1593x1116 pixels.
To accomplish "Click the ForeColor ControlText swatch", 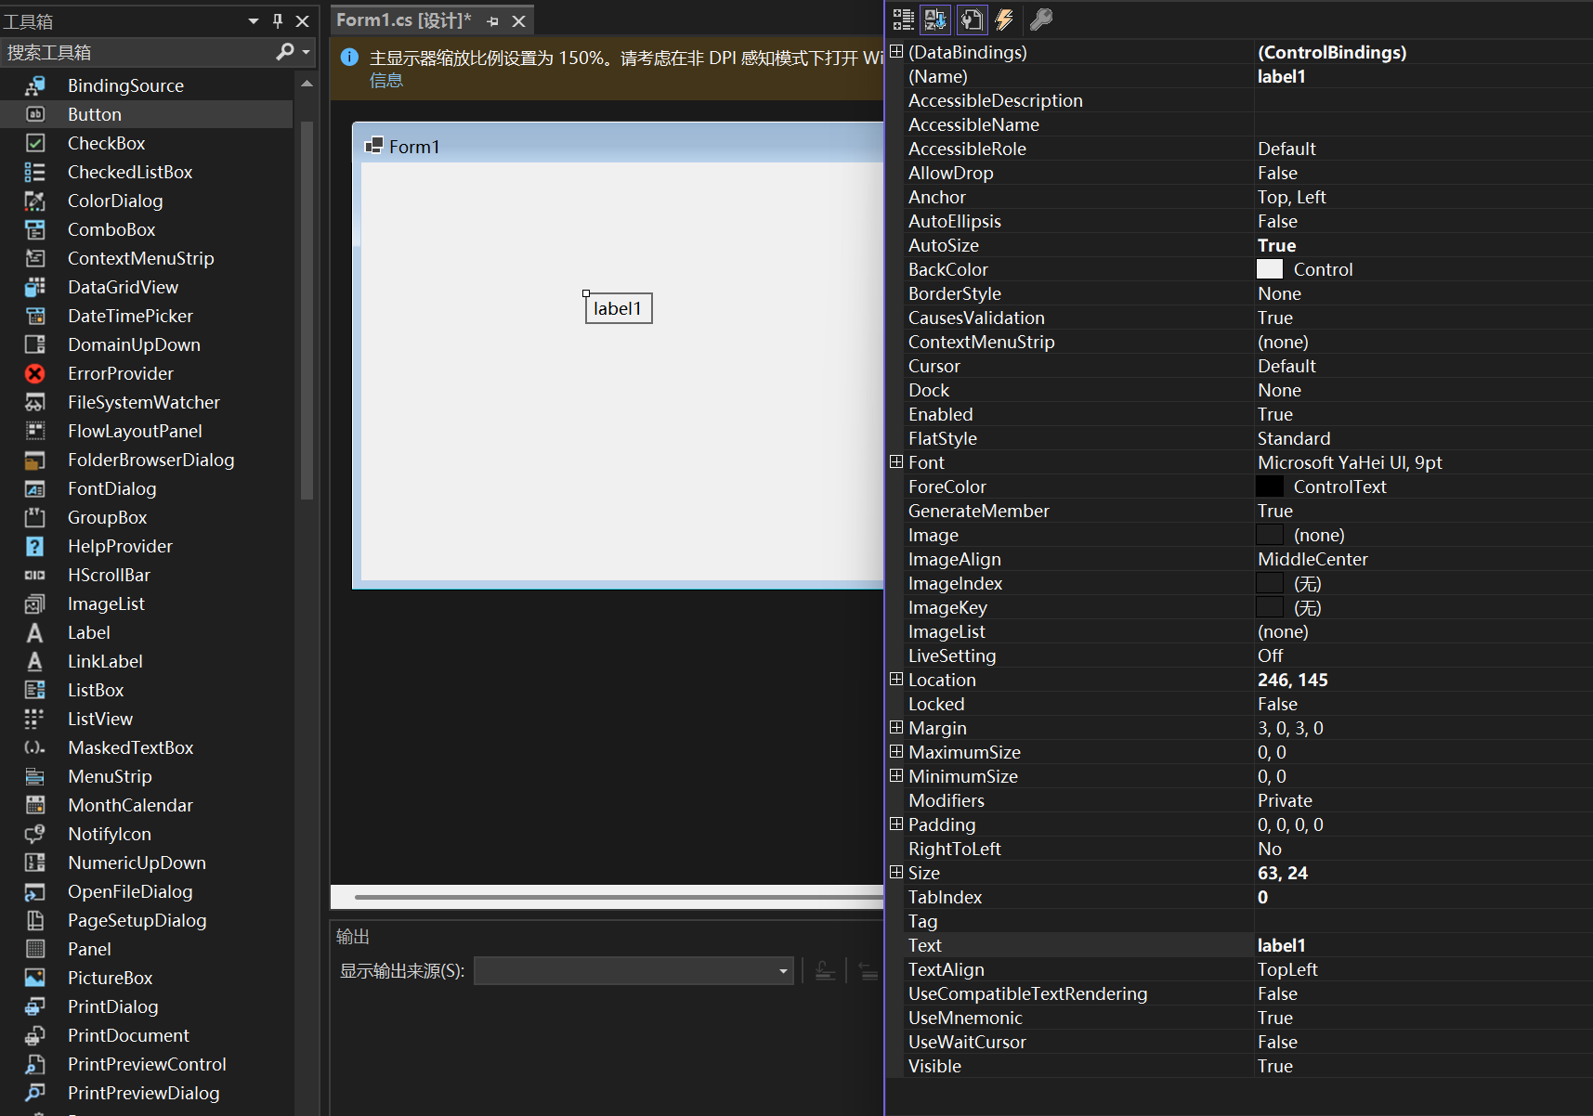I will [x=1270, y=487].
